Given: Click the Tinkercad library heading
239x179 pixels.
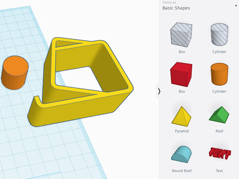Looking at the screenshot, I should click(x=169, y=3).
